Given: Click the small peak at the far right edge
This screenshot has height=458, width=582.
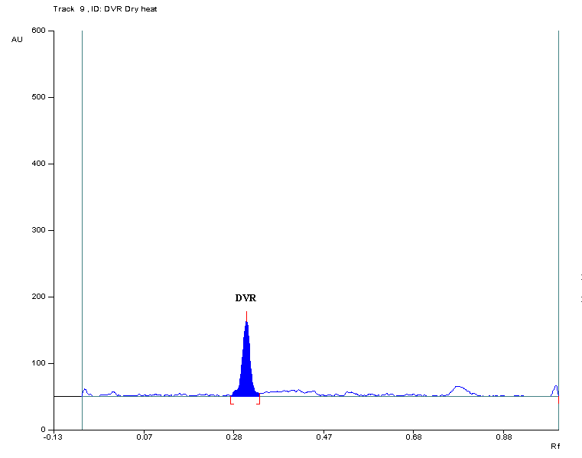Looking at the screenshot, I should (555, 388).
